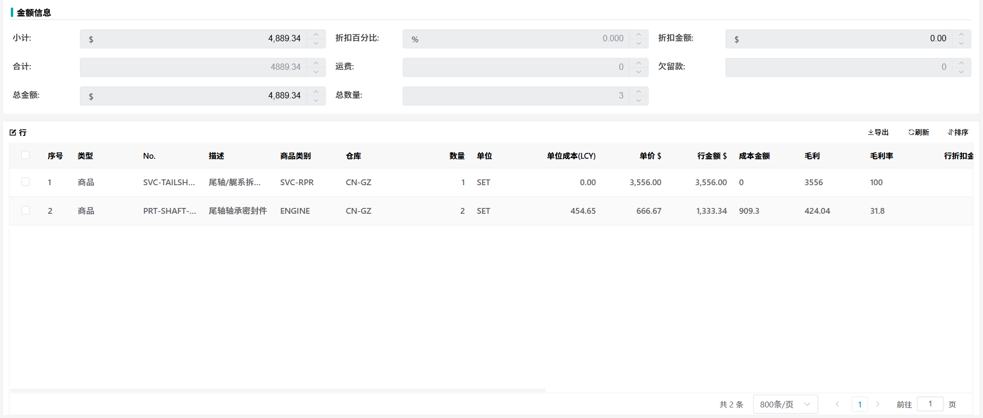983x418 pixels.
Task: Click the 毛利率 column header
Action: point(881,156)
